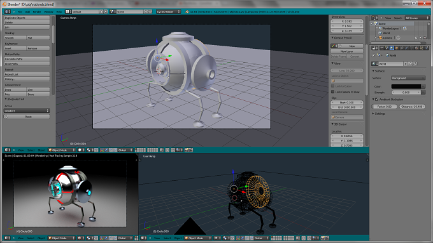Open the Cycles Render engine dropdown
Image resolution: width=433 pixels, height=243 pixels.
coord(169,11)
